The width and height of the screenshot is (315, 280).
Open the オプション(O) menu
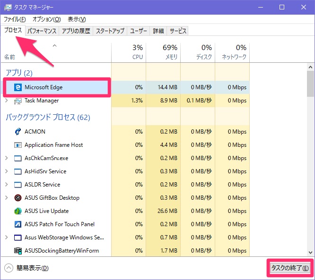pos(47,19)
